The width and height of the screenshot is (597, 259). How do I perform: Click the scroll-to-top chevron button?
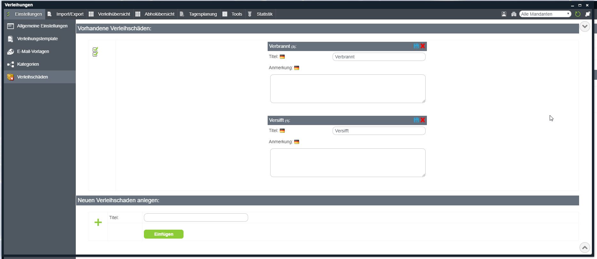(585, 248)
